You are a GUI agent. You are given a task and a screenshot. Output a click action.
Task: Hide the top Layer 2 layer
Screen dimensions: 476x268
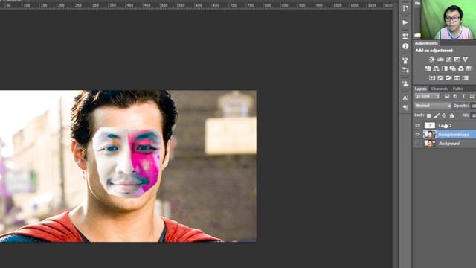point(418,126)
